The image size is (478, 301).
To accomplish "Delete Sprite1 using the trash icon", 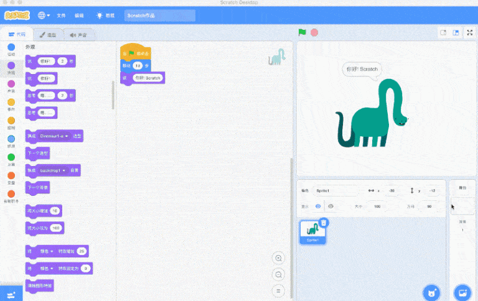I will 324,223.
